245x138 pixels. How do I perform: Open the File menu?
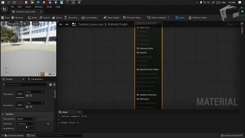(12, 7)
